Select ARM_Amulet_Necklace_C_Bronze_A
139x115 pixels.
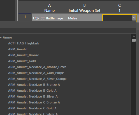[34, 102]
